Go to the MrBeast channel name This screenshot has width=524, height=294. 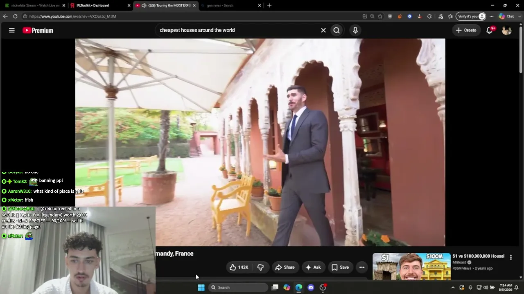460,263
